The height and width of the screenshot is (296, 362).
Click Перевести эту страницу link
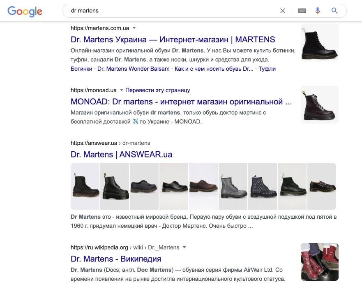(158, 90)
